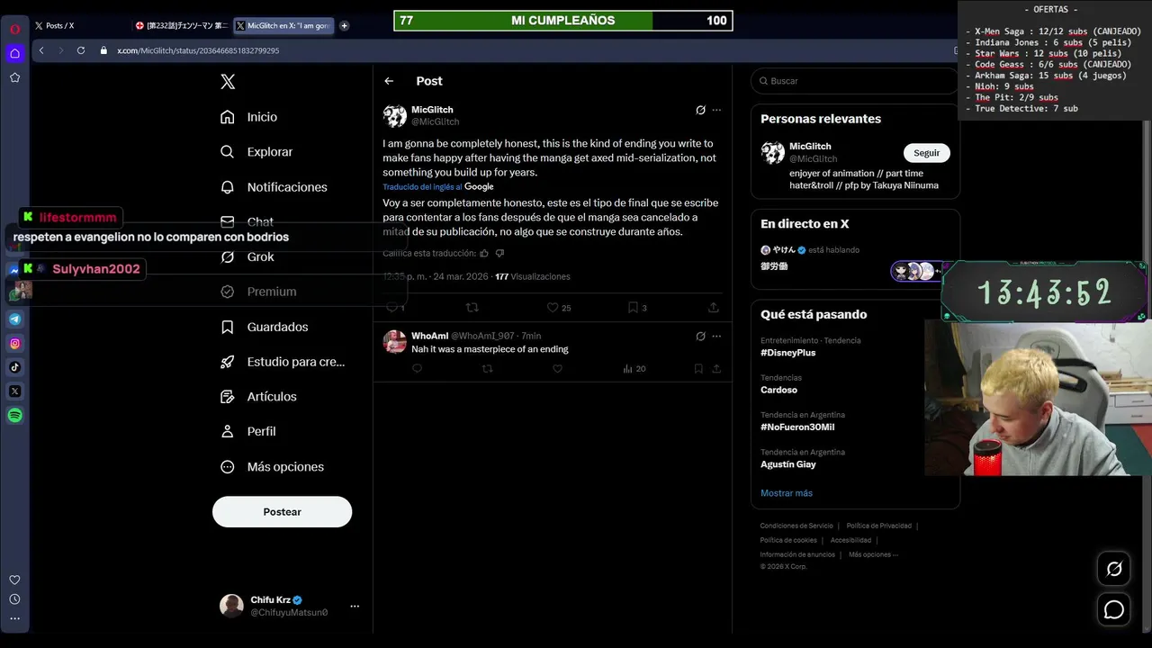Open Cardoso trend
The image size is (1152, 648).
tap(778, 390)
